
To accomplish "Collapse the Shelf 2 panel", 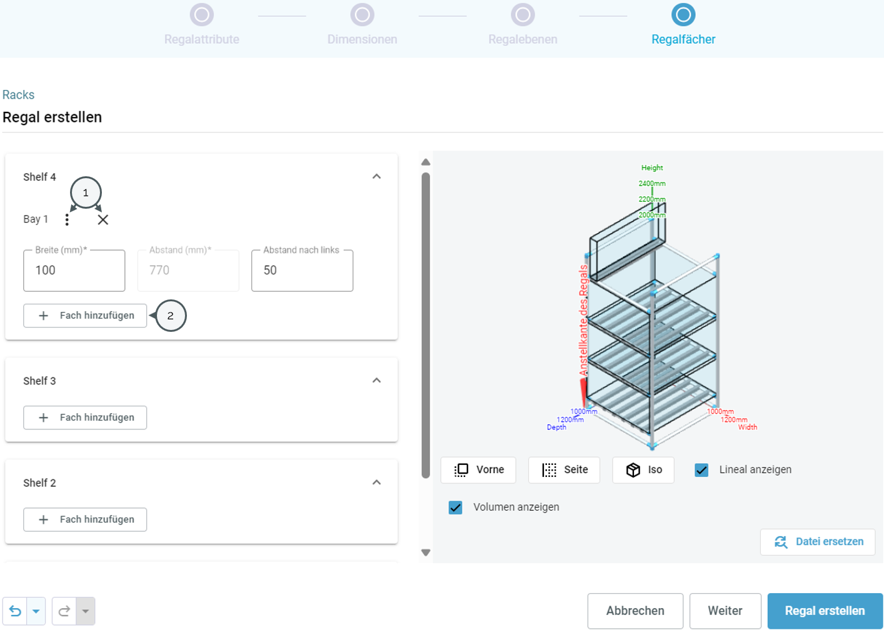I will pos(376,482).
